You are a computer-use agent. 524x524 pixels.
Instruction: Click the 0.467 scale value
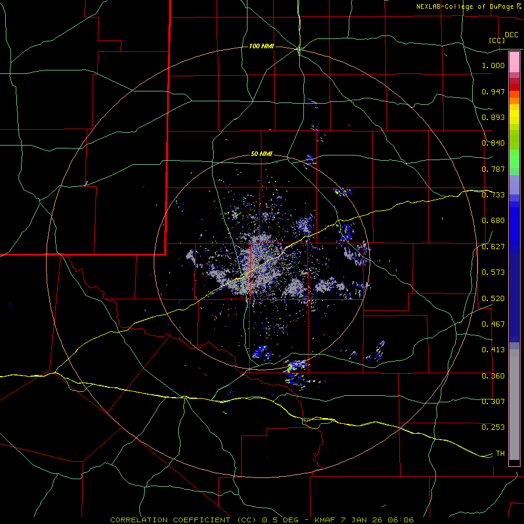pos(493,324)
